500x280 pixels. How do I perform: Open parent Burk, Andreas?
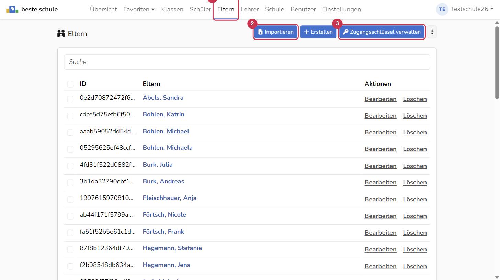click(163, 181)
